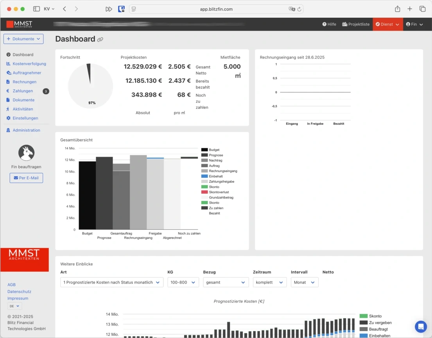
Task: Expand the Dokumente add dropdown button
Action: (23, 39)
